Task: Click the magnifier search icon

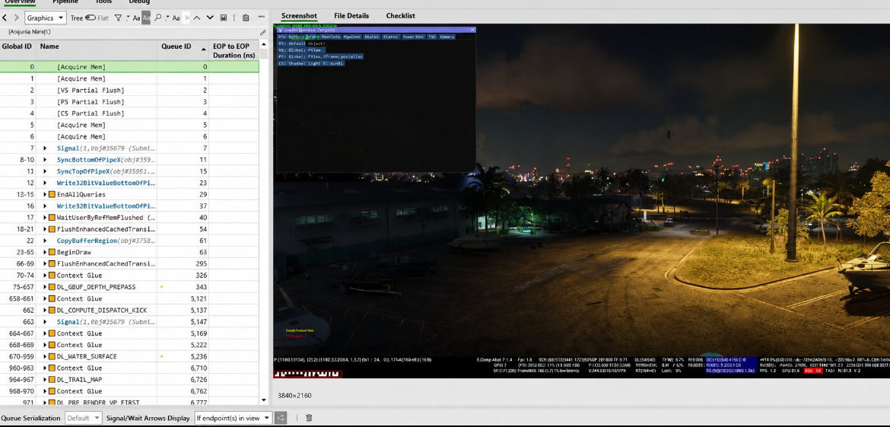Action: click(x=157, y=18)
